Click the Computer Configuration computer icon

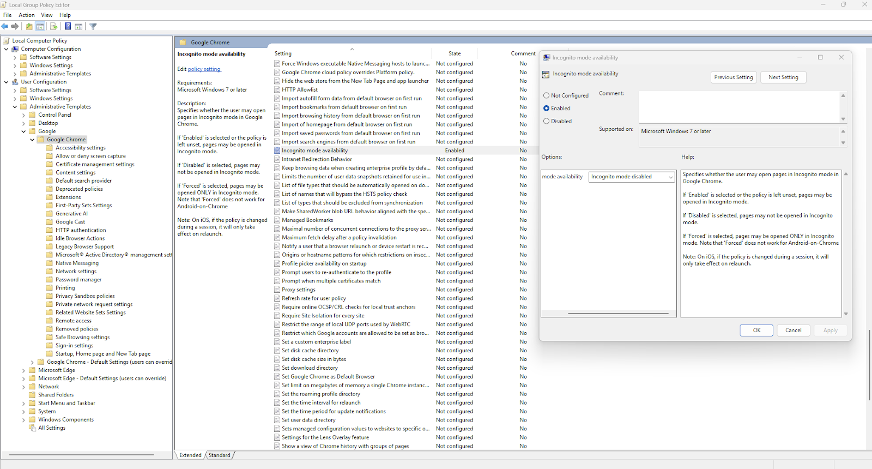tap(15, 49)
